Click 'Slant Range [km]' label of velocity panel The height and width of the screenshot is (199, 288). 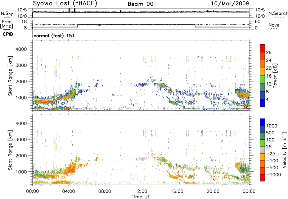10,150
